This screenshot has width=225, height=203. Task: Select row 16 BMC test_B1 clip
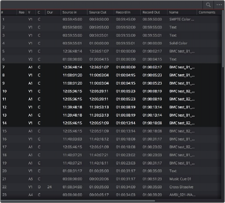(x=111, y=139)
